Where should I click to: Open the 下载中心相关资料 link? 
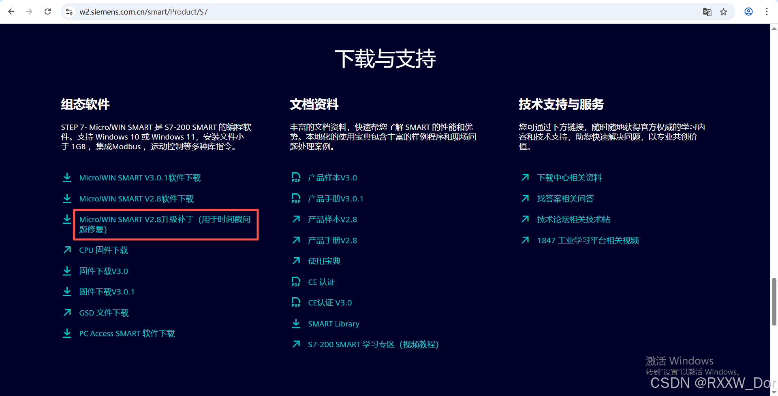tap(569, 178)
